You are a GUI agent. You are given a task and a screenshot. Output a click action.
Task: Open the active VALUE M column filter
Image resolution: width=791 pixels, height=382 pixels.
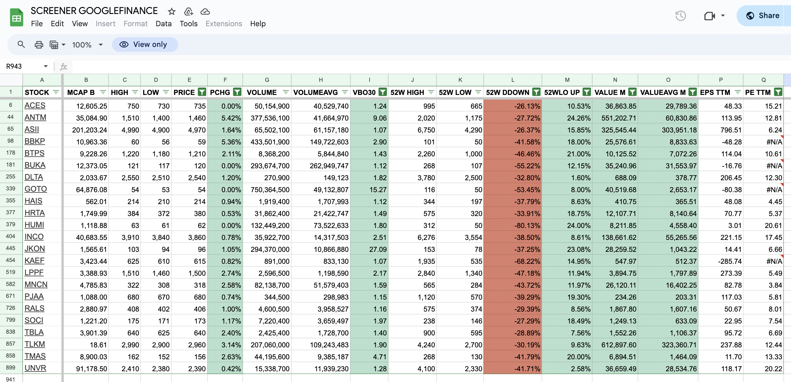pyautogui.click(x=632, y=92)
